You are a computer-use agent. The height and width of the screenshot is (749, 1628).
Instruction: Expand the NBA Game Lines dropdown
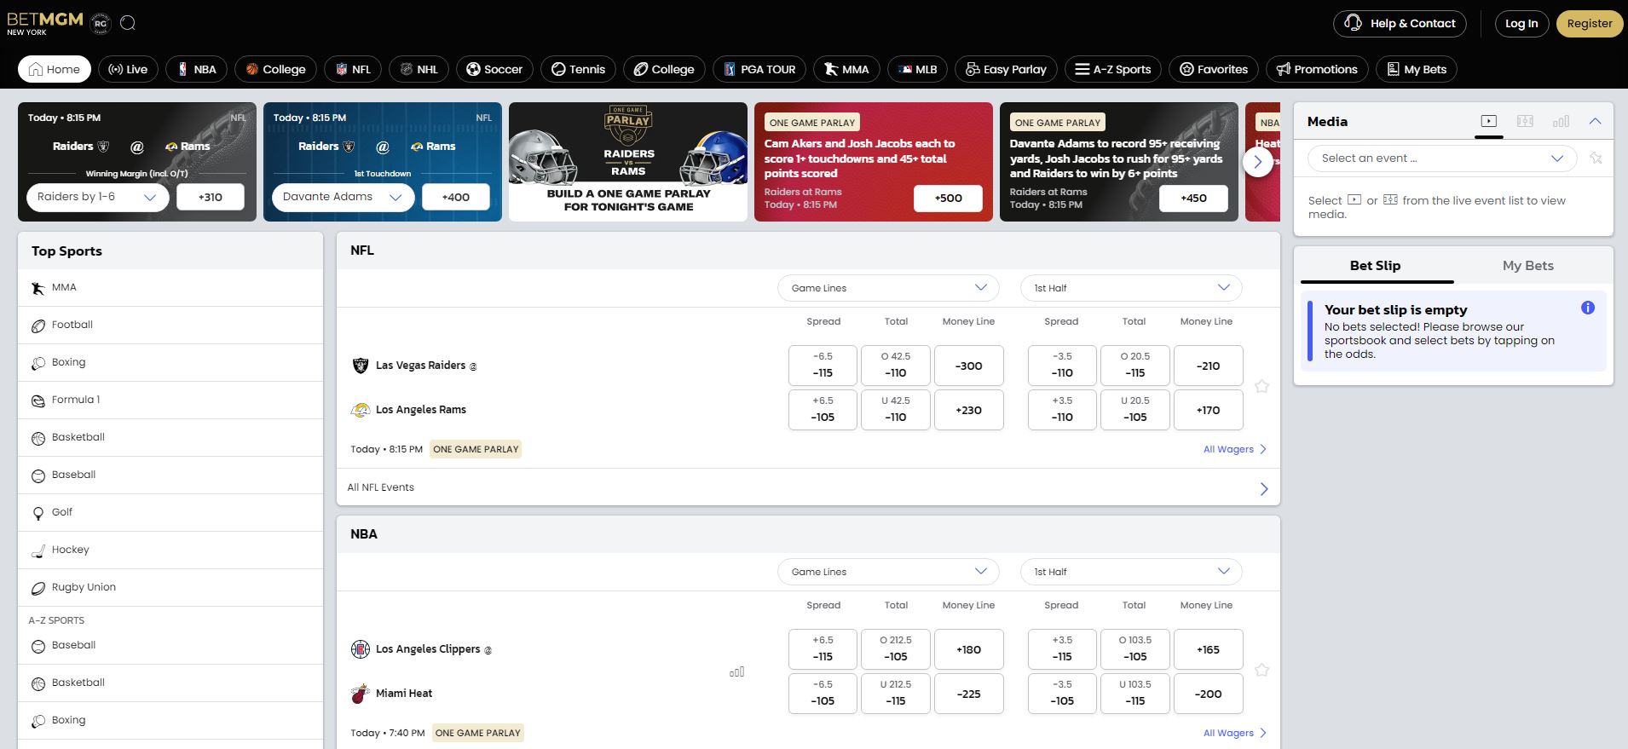(888, 572)
